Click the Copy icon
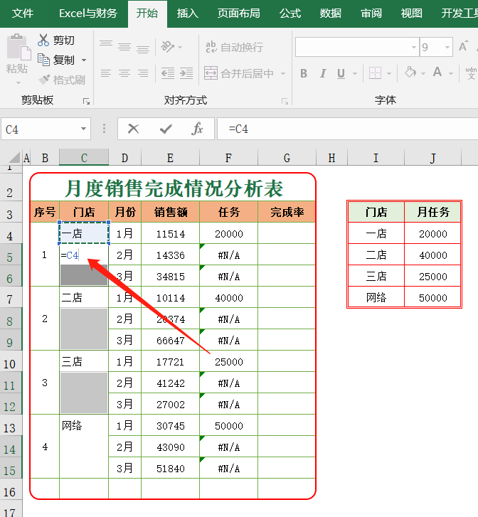Image resolution: width=478 pixels, height=517 pixels. coord(43,60)
